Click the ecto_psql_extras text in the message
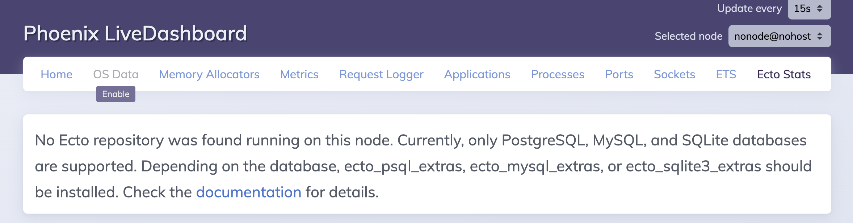Screen dimensions: 853x223 [404, 166]
